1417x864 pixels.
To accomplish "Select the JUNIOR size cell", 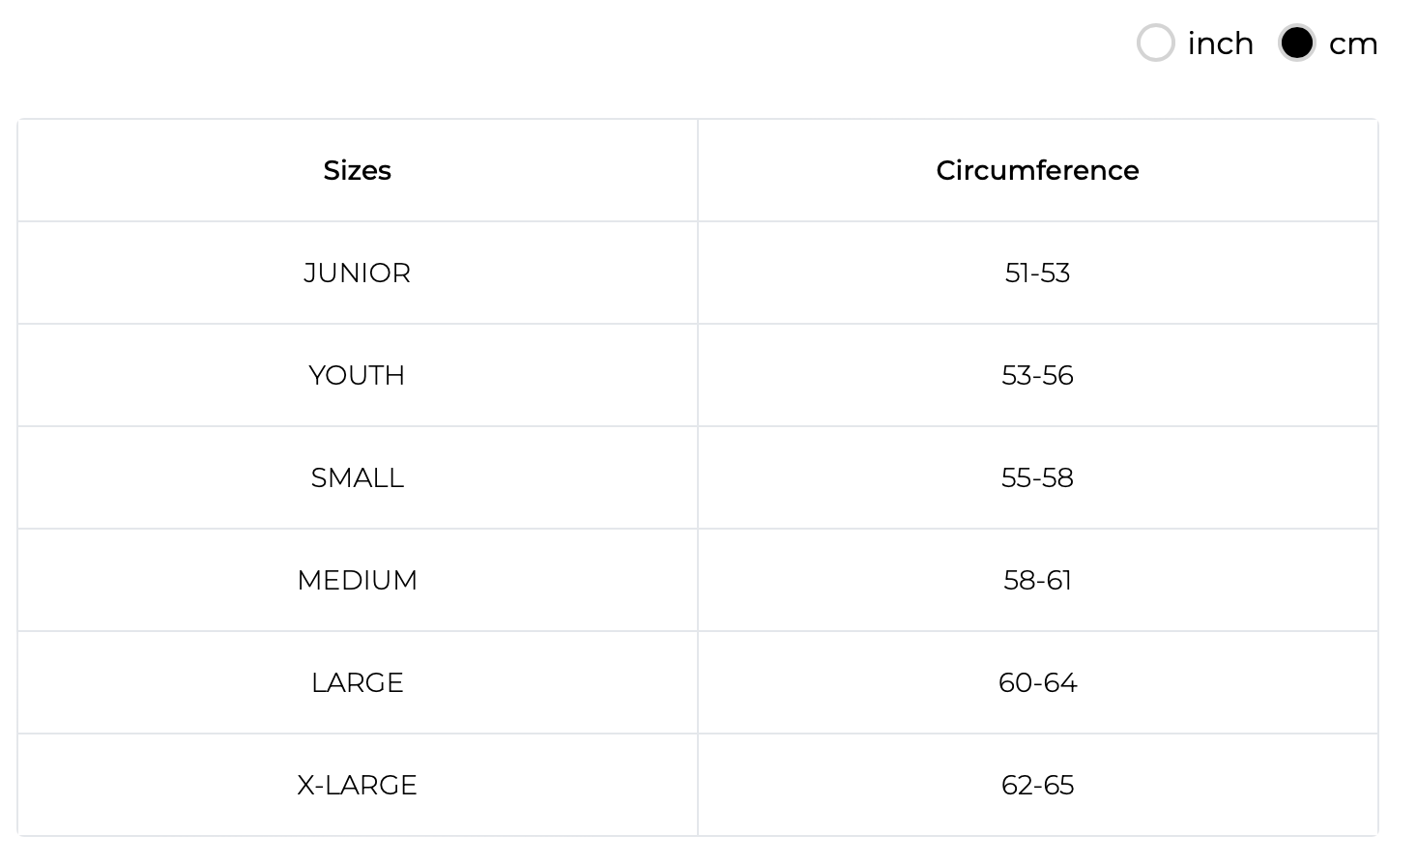I will (x=358, y=273).
